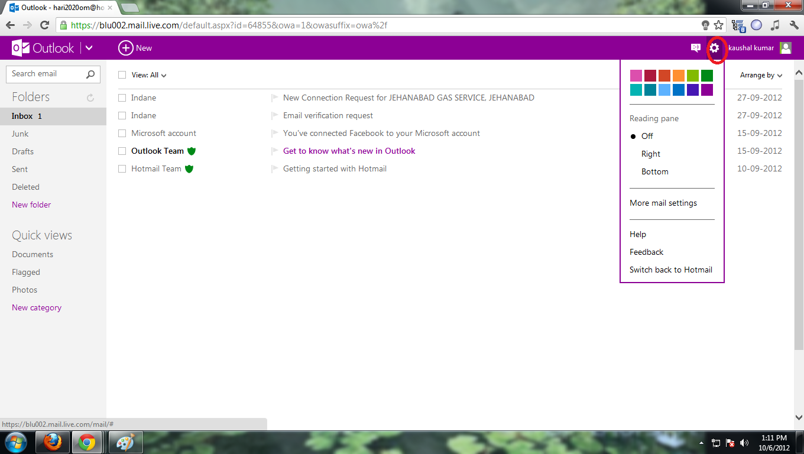Show hidden tray icons arrow
804x454 pixels.
[702, 443]
